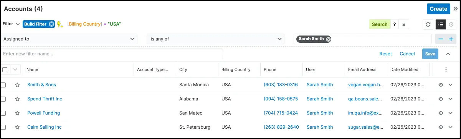Open the Filter dropdown arrow

pos(18,24)
